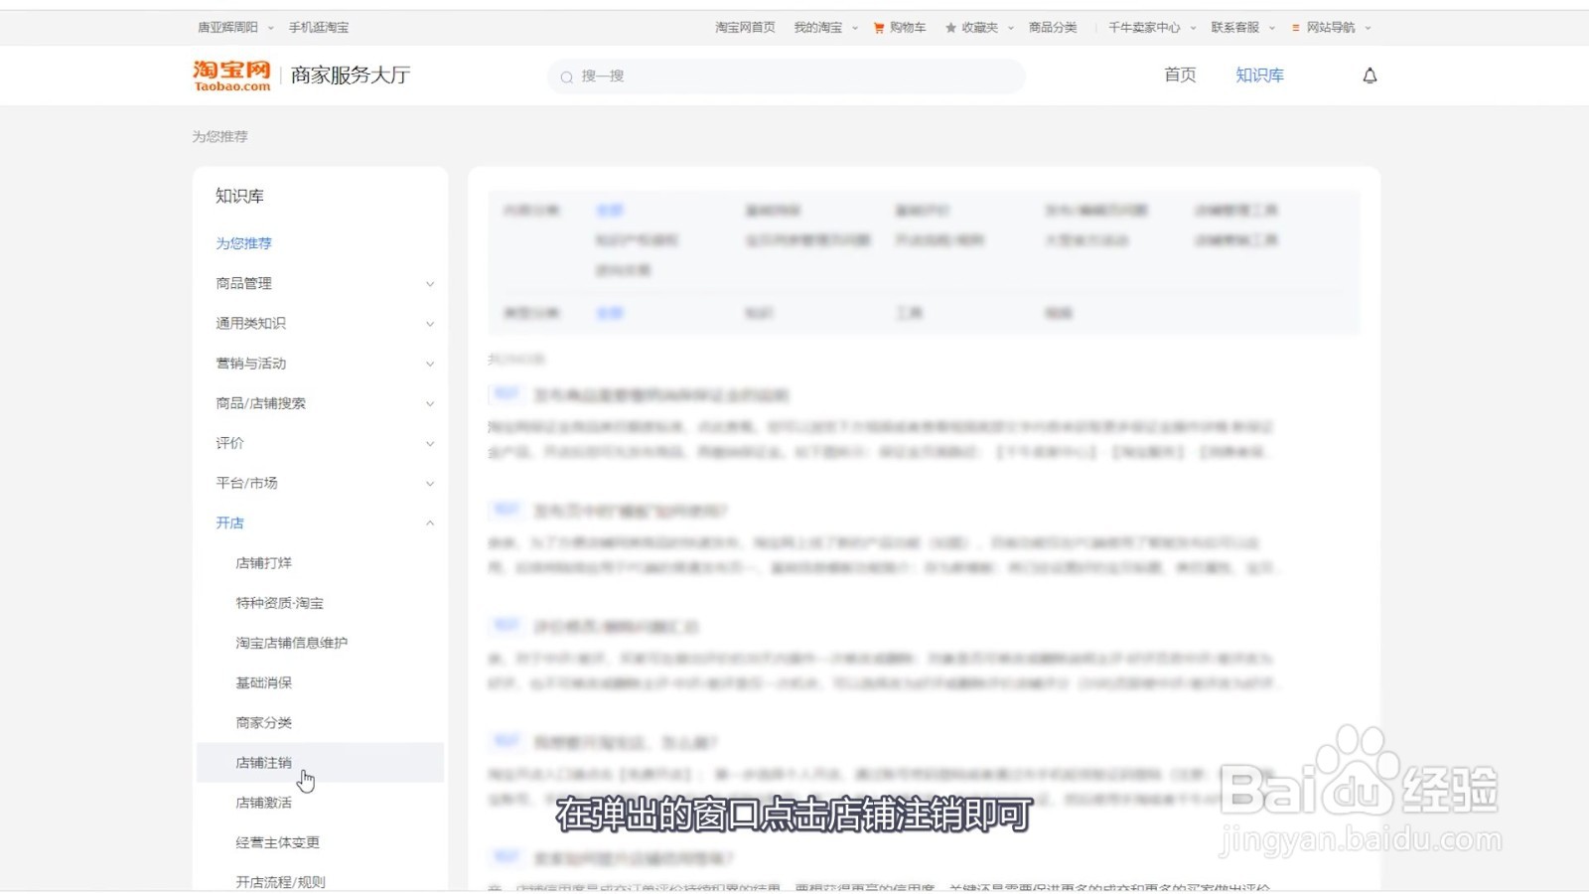
Task: Open the 店铺打烊 sub-item
Action: coord(263,563)
